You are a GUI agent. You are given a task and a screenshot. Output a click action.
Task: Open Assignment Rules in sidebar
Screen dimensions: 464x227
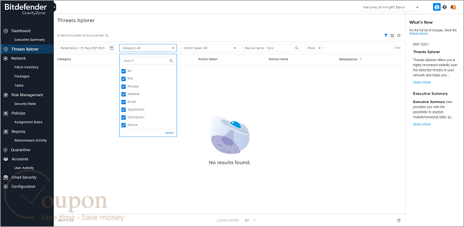(28, 122)
